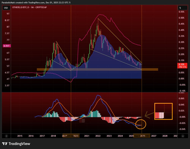Click the 0.06% indicator pane axis label
The image size is (190, 149).
tap(181, 98)
